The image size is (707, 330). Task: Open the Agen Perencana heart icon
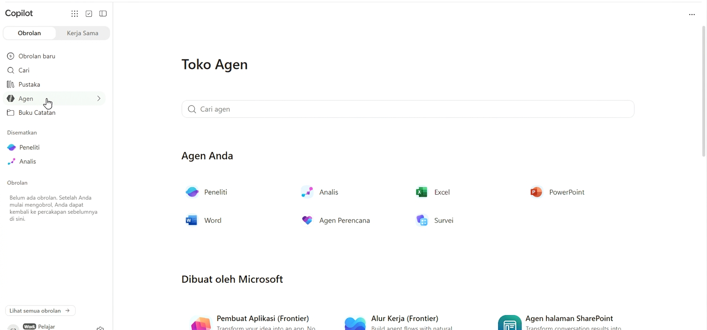click(x=307, y=220)
